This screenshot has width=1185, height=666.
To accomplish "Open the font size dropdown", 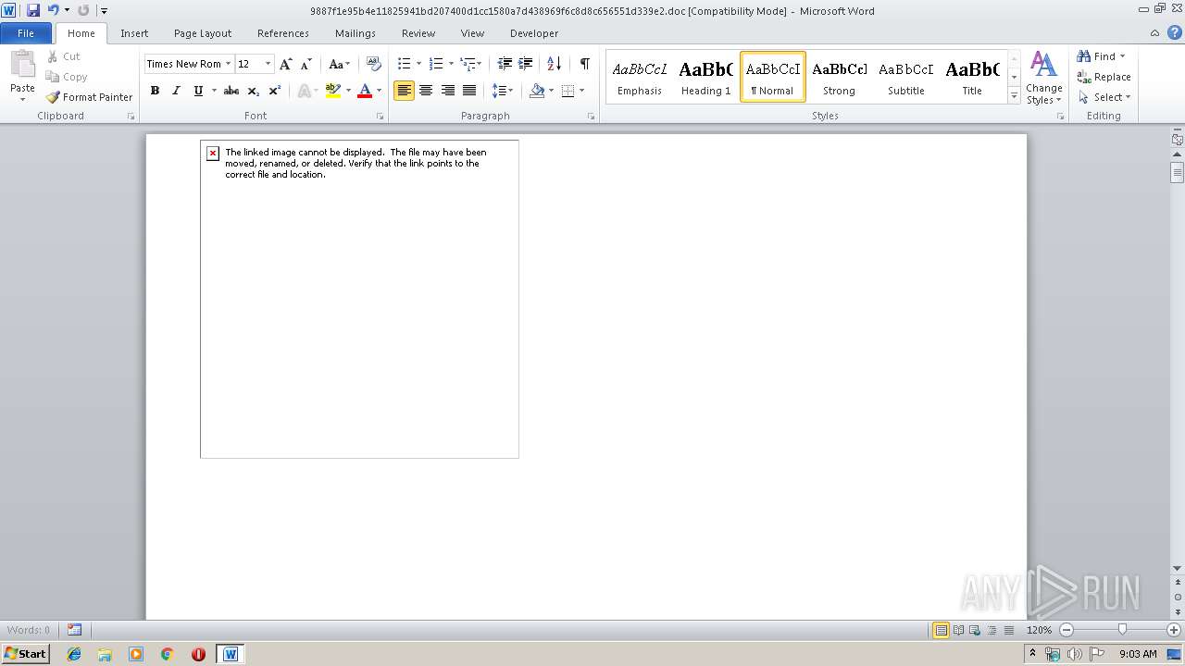I will click(x=268, y=64).
